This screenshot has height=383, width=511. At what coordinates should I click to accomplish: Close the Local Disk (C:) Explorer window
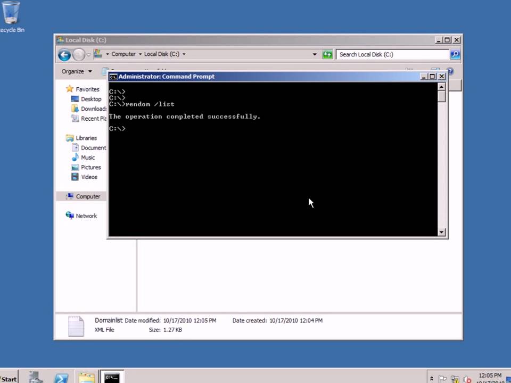pos(457,40)
